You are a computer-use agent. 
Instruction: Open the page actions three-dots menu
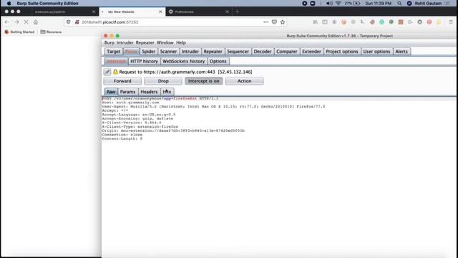coord(265,22)
